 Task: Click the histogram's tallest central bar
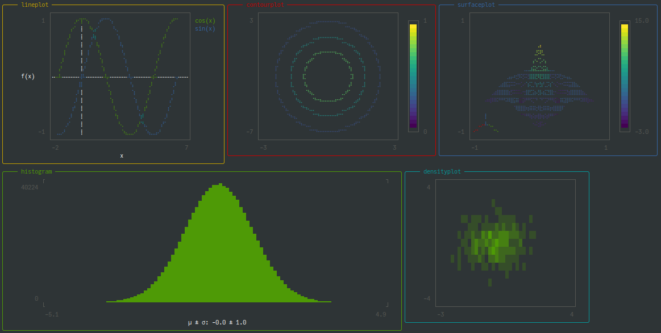tap(220, 242)
